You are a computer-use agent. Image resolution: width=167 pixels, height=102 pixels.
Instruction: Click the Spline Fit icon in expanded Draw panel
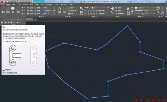pos(2,19)
